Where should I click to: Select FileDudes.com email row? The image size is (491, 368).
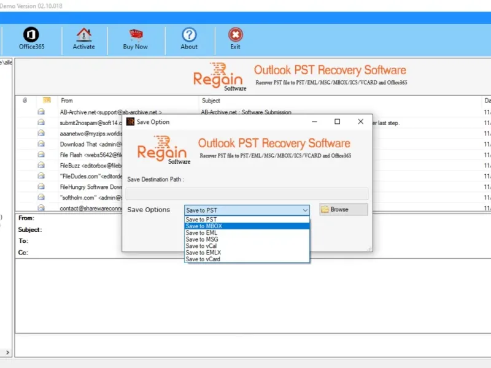91,176
